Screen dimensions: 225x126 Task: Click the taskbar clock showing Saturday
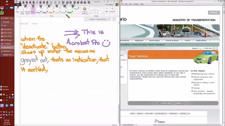(x=7, y=122)
